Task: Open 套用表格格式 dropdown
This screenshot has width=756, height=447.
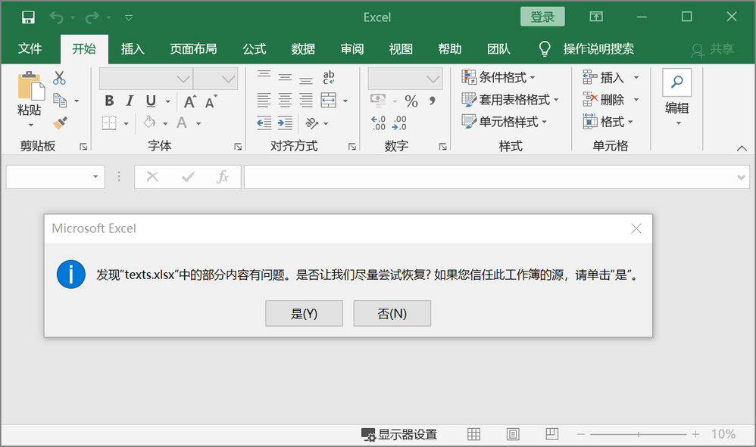Action: (x=510, y=100)
